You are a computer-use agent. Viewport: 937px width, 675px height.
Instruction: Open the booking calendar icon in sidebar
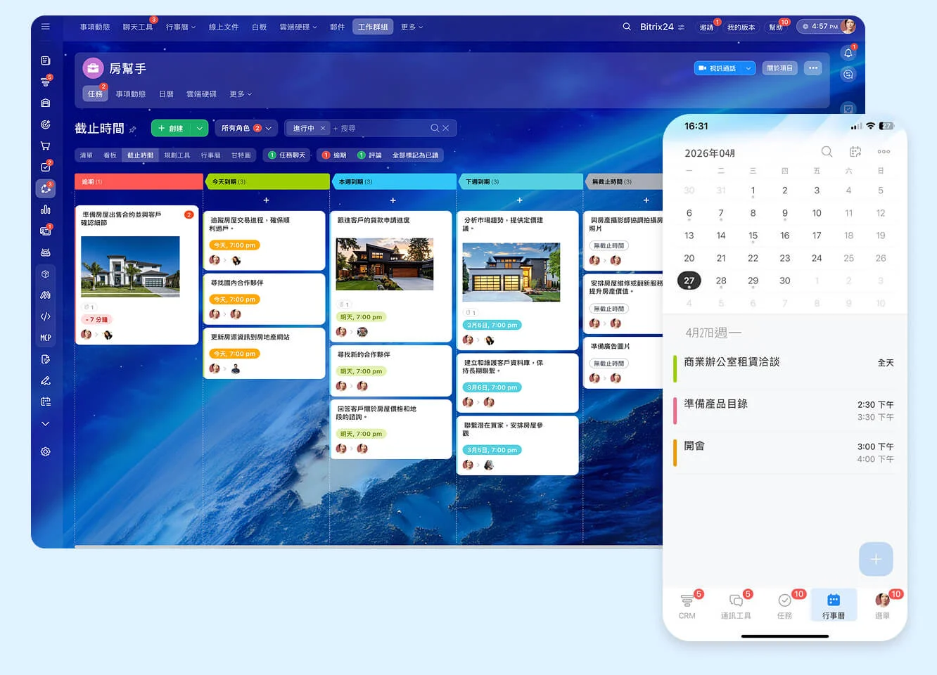click(x=46, y=401)
